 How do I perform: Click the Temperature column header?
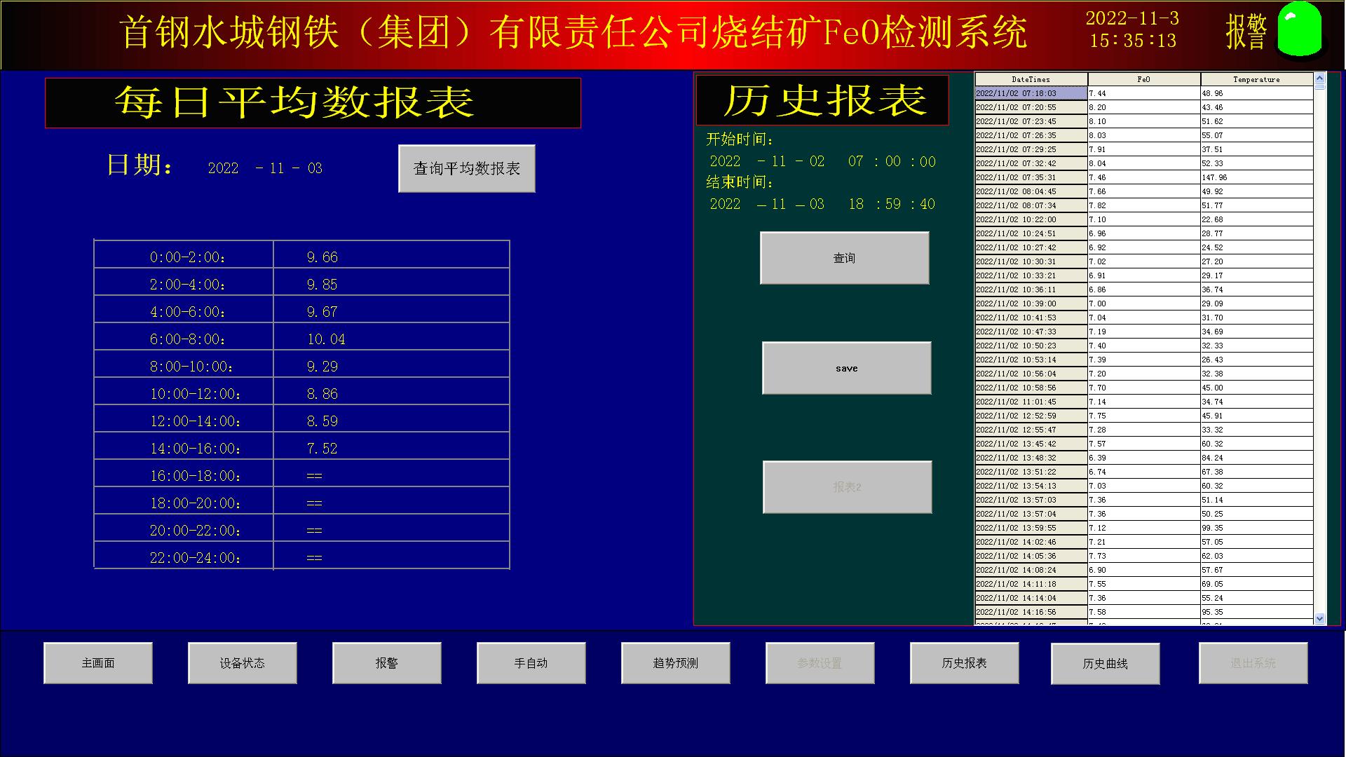(1257, 79)
